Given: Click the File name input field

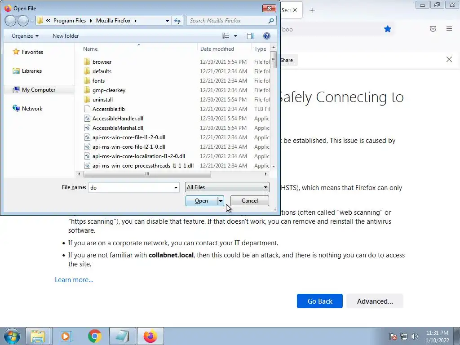Looking at the screenshot, I should [x=131, y=187].
